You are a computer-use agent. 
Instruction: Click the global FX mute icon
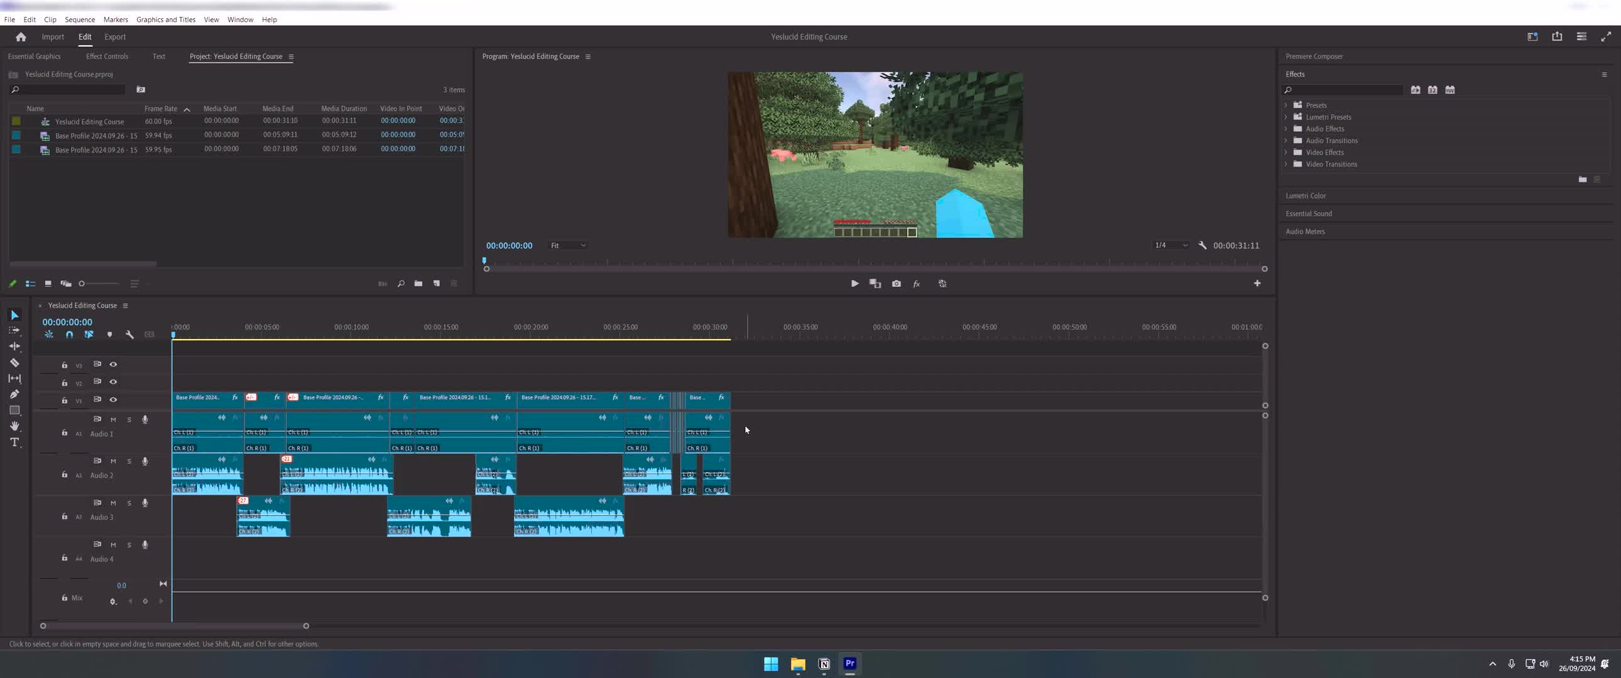click(x=916, y=284)
